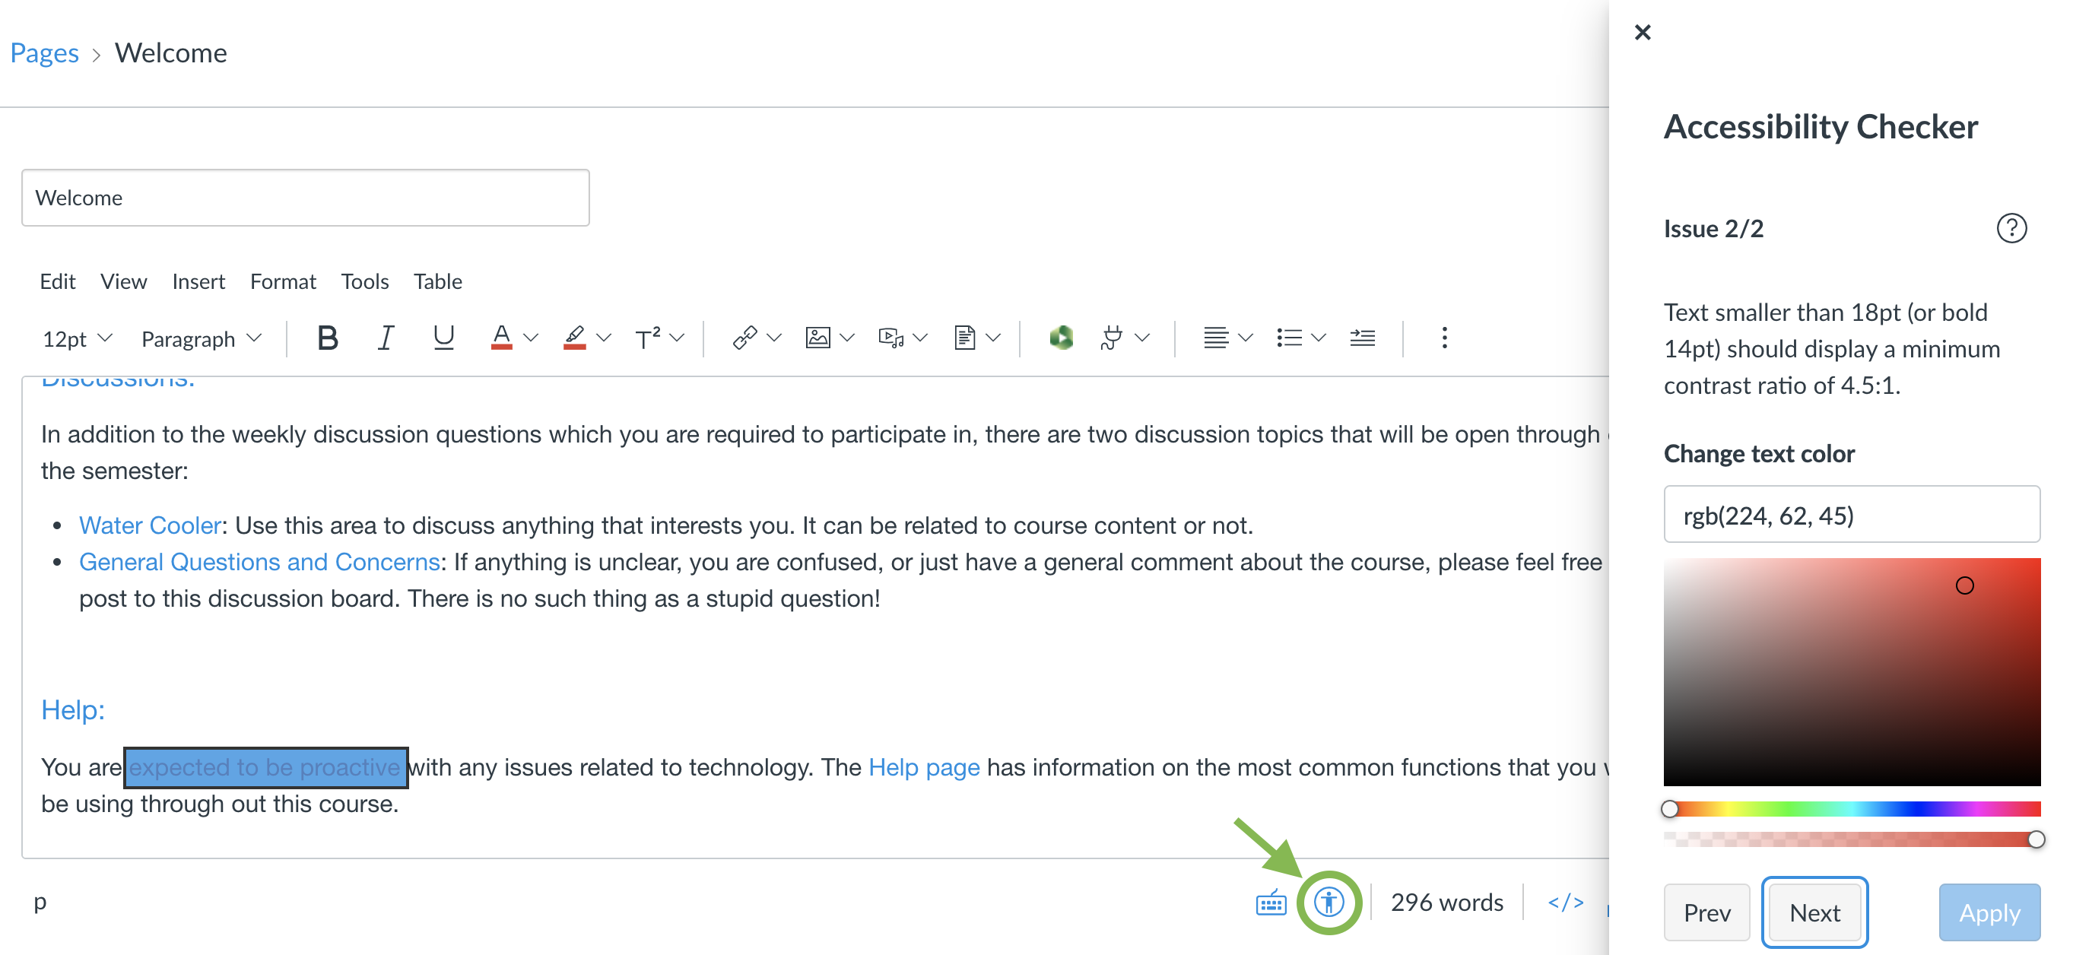Click the superscript button

point(647,338)
